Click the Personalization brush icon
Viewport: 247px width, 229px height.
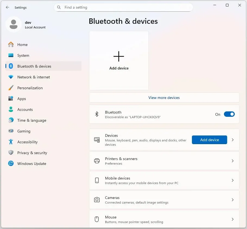pyautogui.click(x=11, y=88)
